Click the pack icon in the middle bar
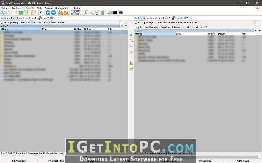 tap(131, 63)
